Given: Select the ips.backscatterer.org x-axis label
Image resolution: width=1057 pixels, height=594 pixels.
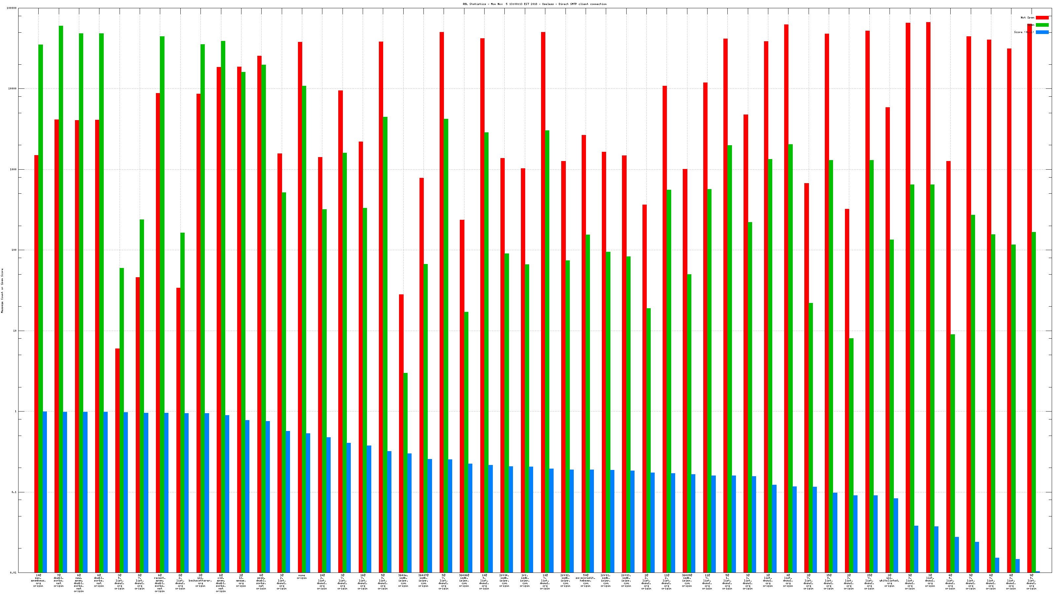Looking at the screenshot, I should tap(200, 580).
